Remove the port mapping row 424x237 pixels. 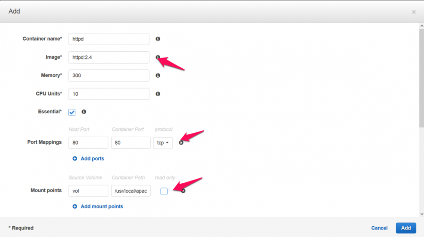tap(181, 143)
